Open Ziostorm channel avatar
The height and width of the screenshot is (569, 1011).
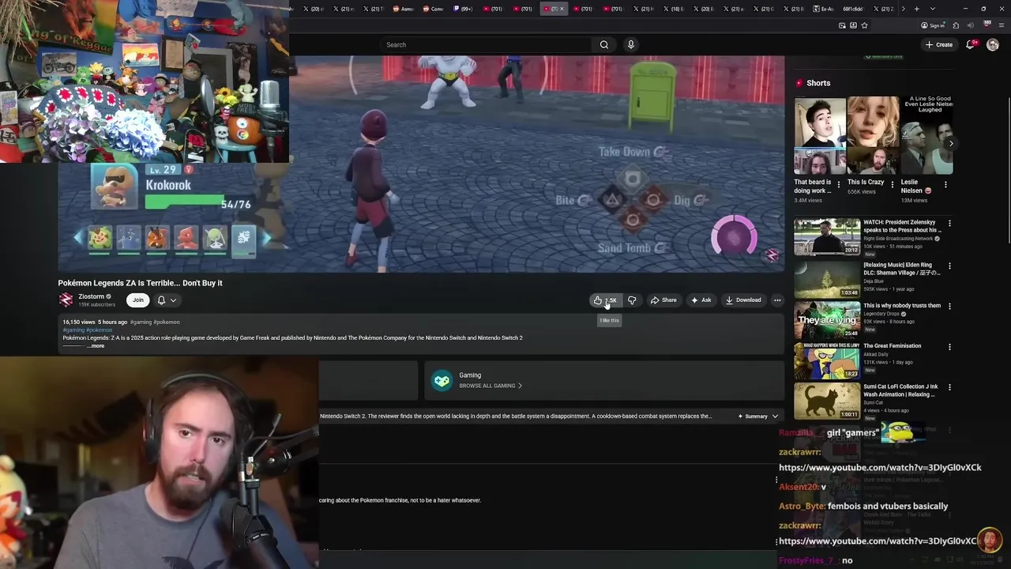(66, 300)
